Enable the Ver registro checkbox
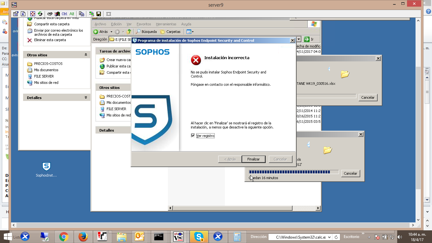Viewport: 432px width, 243px height. (x=193, y=136)
